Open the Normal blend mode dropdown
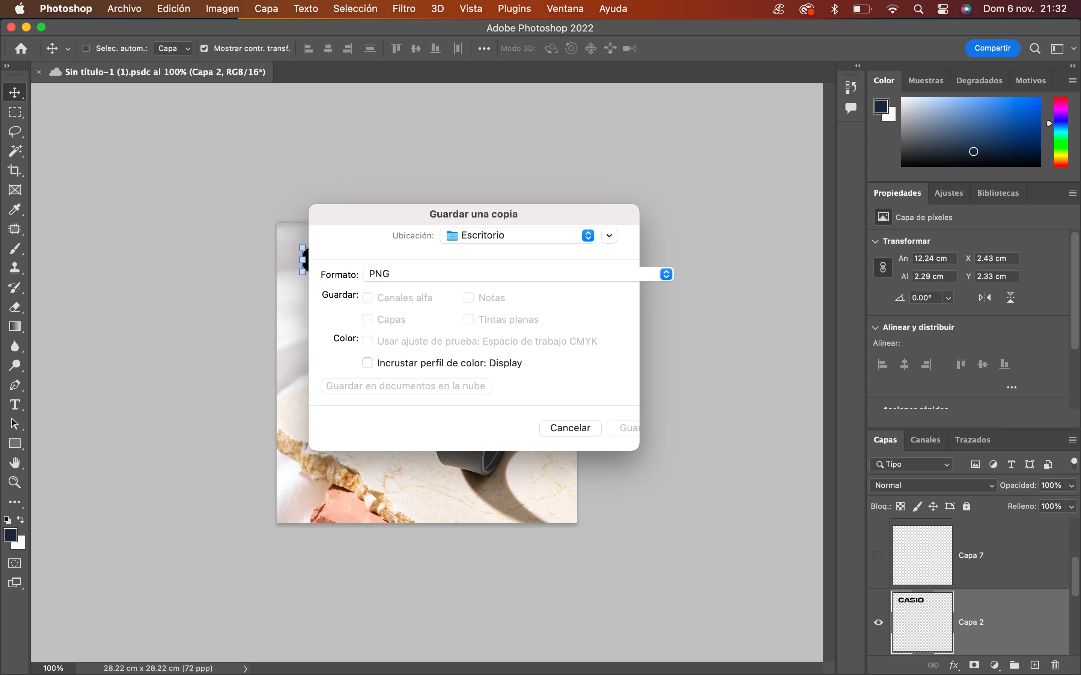Image resolution: width=1081 pixels, height=675 pixels. click(x=933, y=485)
